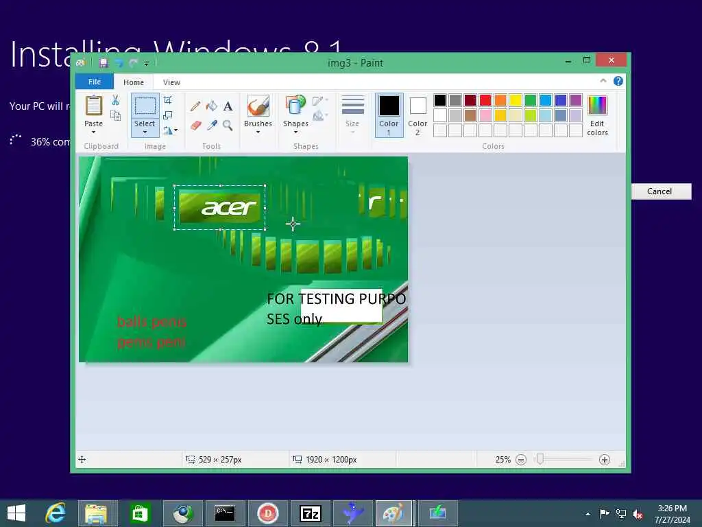Switch to the Home ribbon tab

point(134,82)
